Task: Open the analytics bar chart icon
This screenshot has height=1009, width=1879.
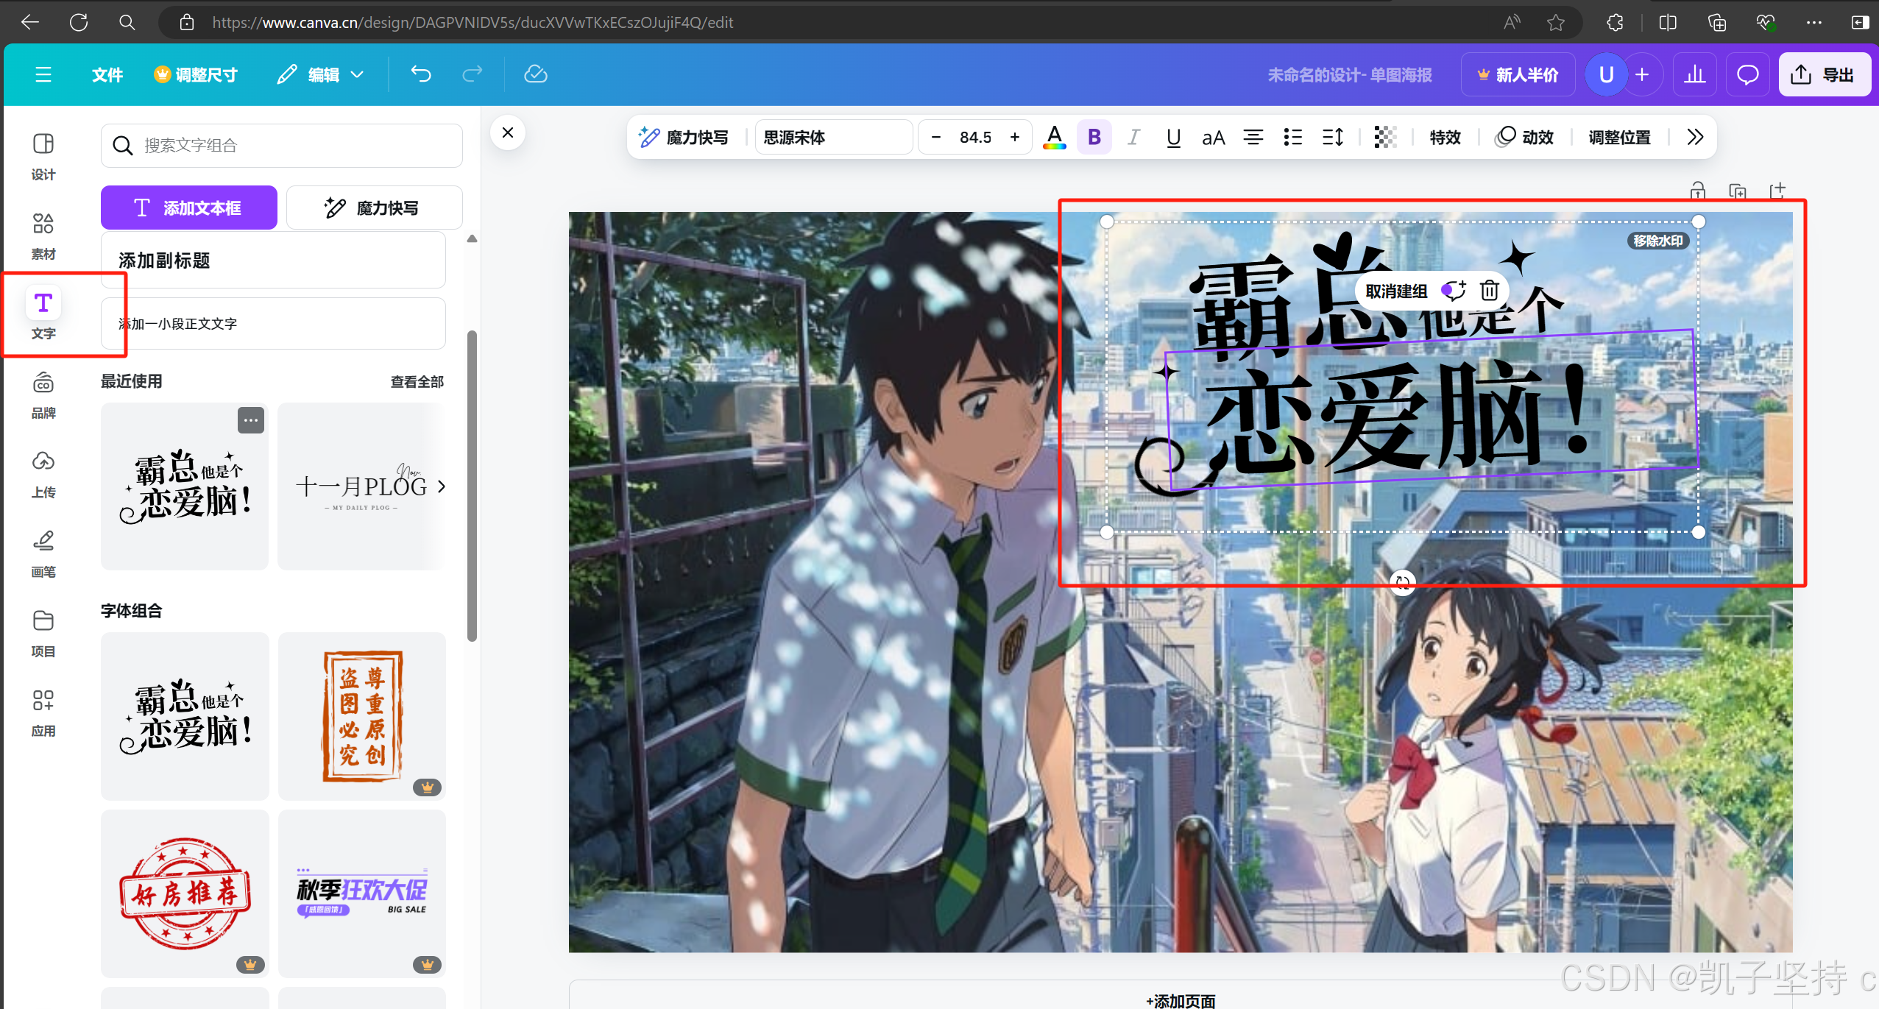Action: tap(1694, 74)
